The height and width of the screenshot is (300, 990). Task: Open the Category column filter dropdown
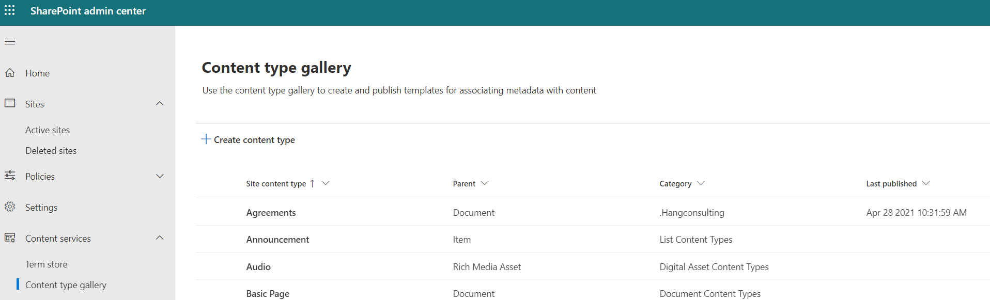point(701,183)
